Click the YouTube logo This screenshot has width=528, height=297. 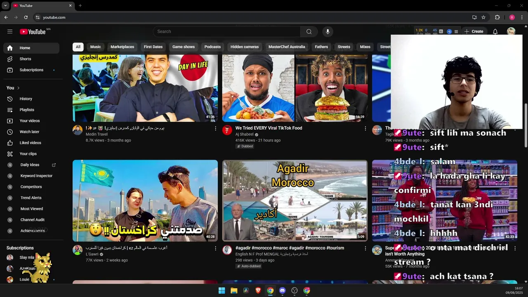[33, 32]
